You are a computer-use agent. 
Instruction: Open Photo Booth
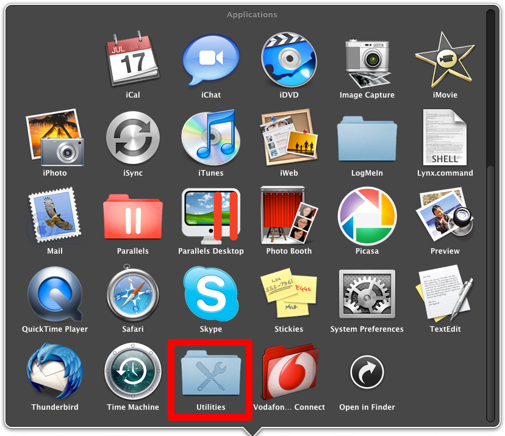tap(289, 215)
